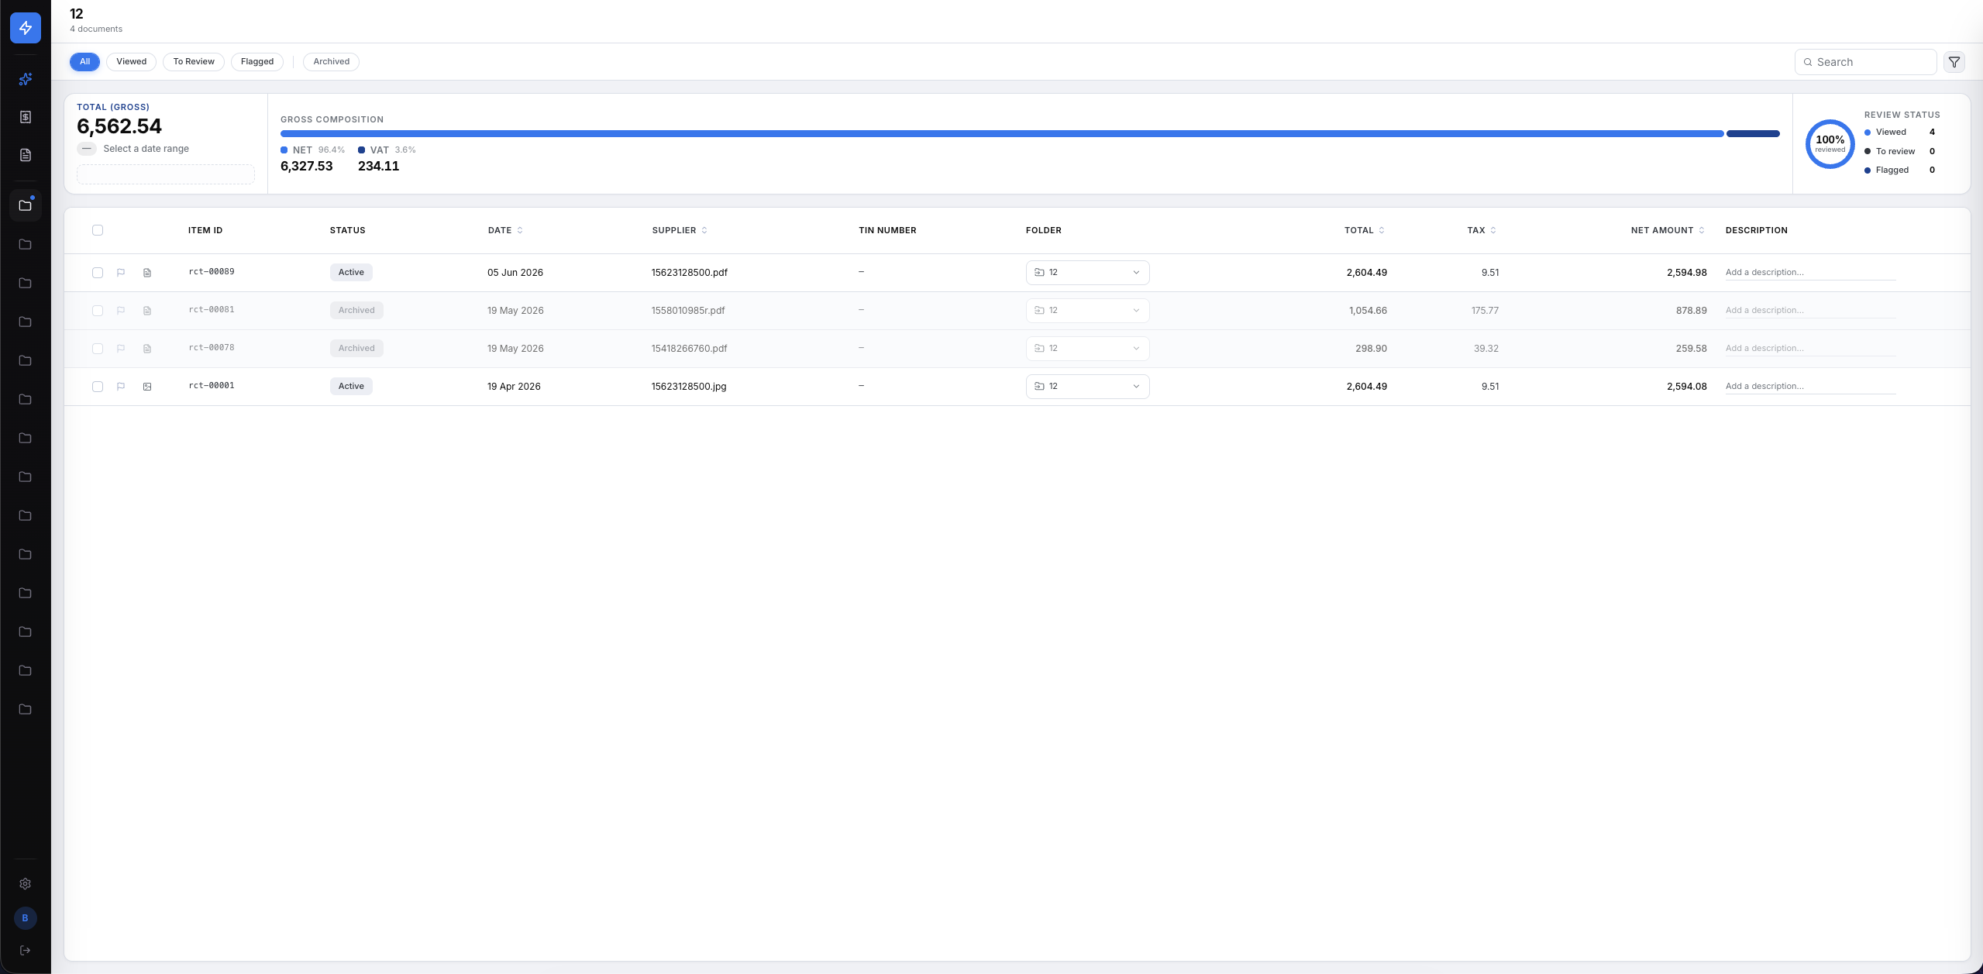Screen dimensions: 1983x974
Task: Click the light blue NET portion of composition bar
Action: [x=1002, y=134]
